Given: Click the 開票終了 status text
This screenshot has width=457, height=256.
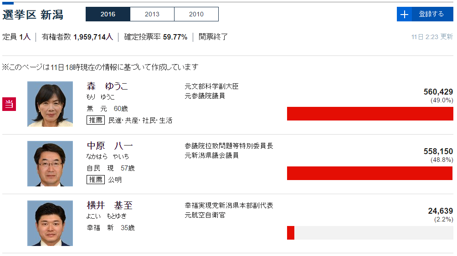Looking at the screenshot, I should pyautogui.click(x=213, y=37).
